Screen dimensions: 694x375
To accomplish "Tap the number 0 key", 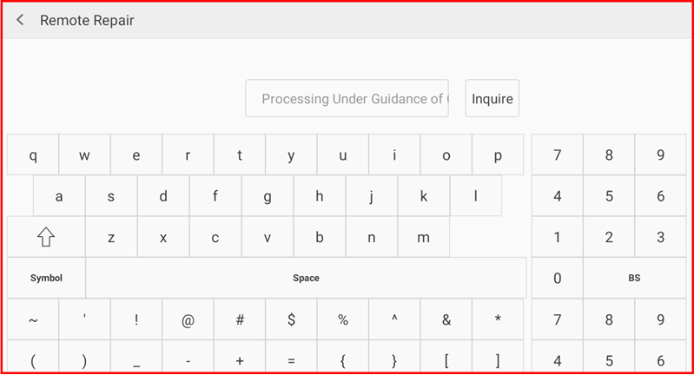I will [557, 278].
